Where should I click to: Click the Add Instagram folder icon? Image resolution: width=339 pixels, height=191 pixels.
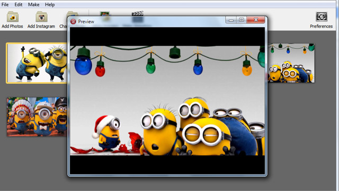point(41,17)
